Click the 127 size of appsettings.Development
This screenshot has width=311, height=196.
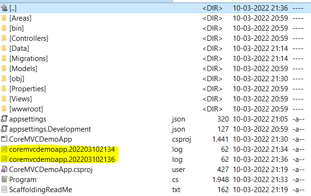pos(223,129)
